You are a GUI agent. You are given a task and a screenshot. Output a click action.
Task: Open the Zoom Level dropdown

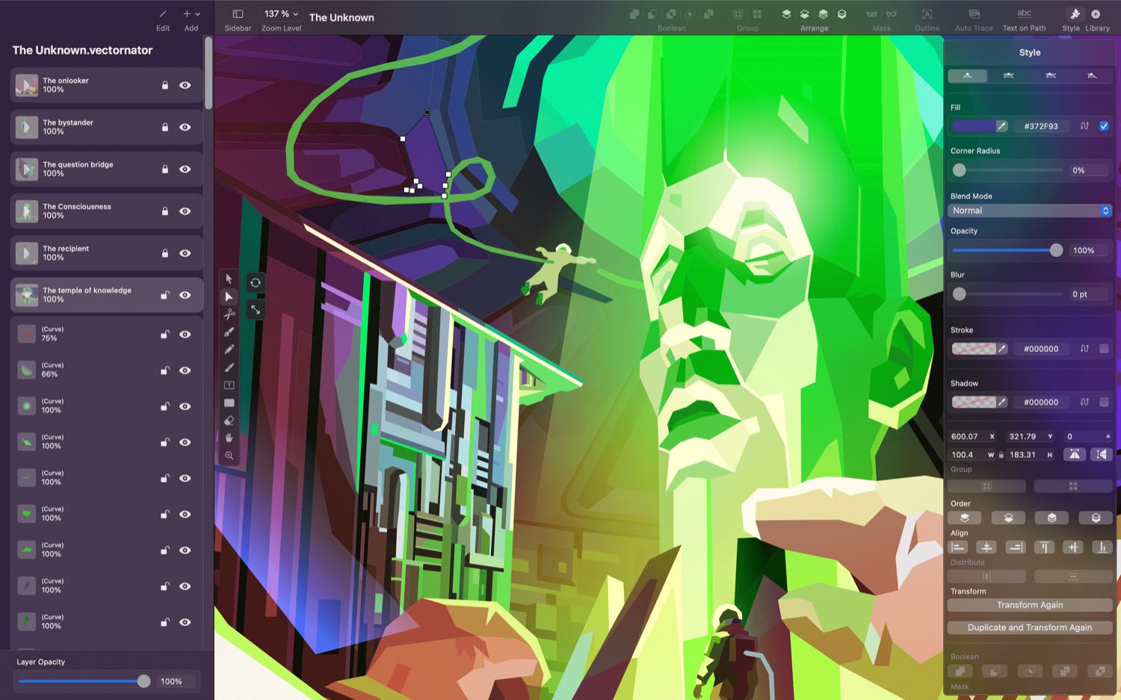pos(281,14)
